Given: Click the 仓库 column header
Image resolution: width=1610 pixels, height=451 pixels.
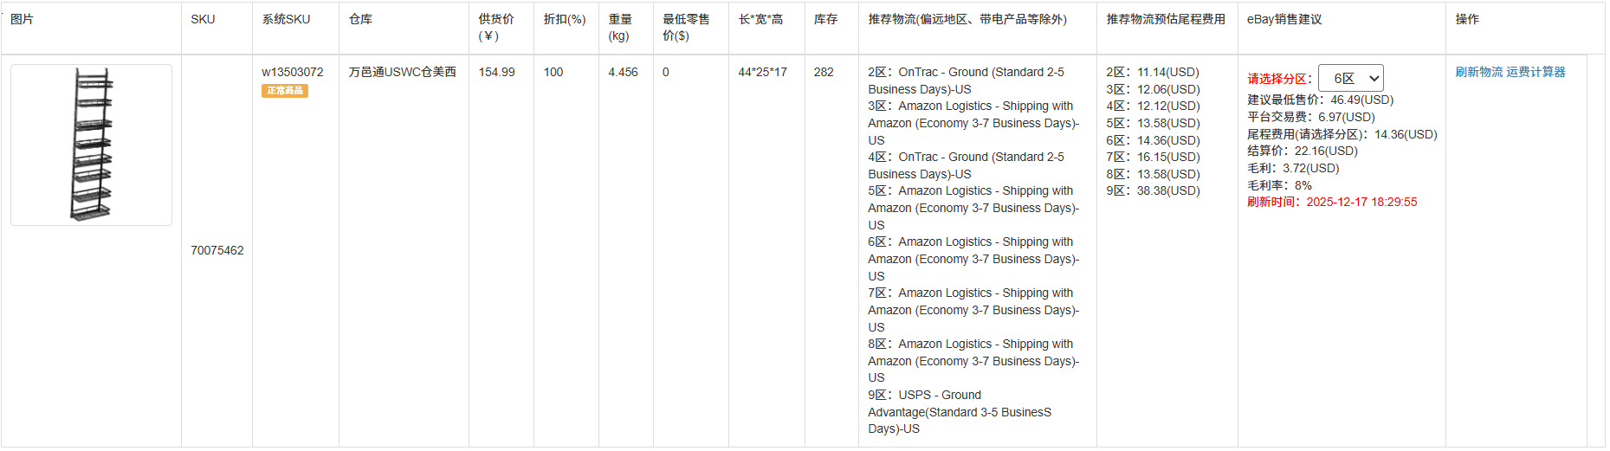Looking at the screenshot, I should click(360, 19).
